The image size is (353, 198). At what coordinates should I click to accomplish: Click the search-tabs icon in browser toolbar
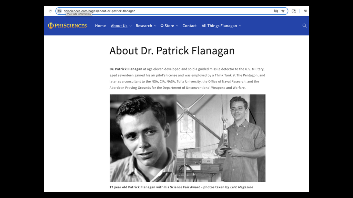tap(294, 11)
